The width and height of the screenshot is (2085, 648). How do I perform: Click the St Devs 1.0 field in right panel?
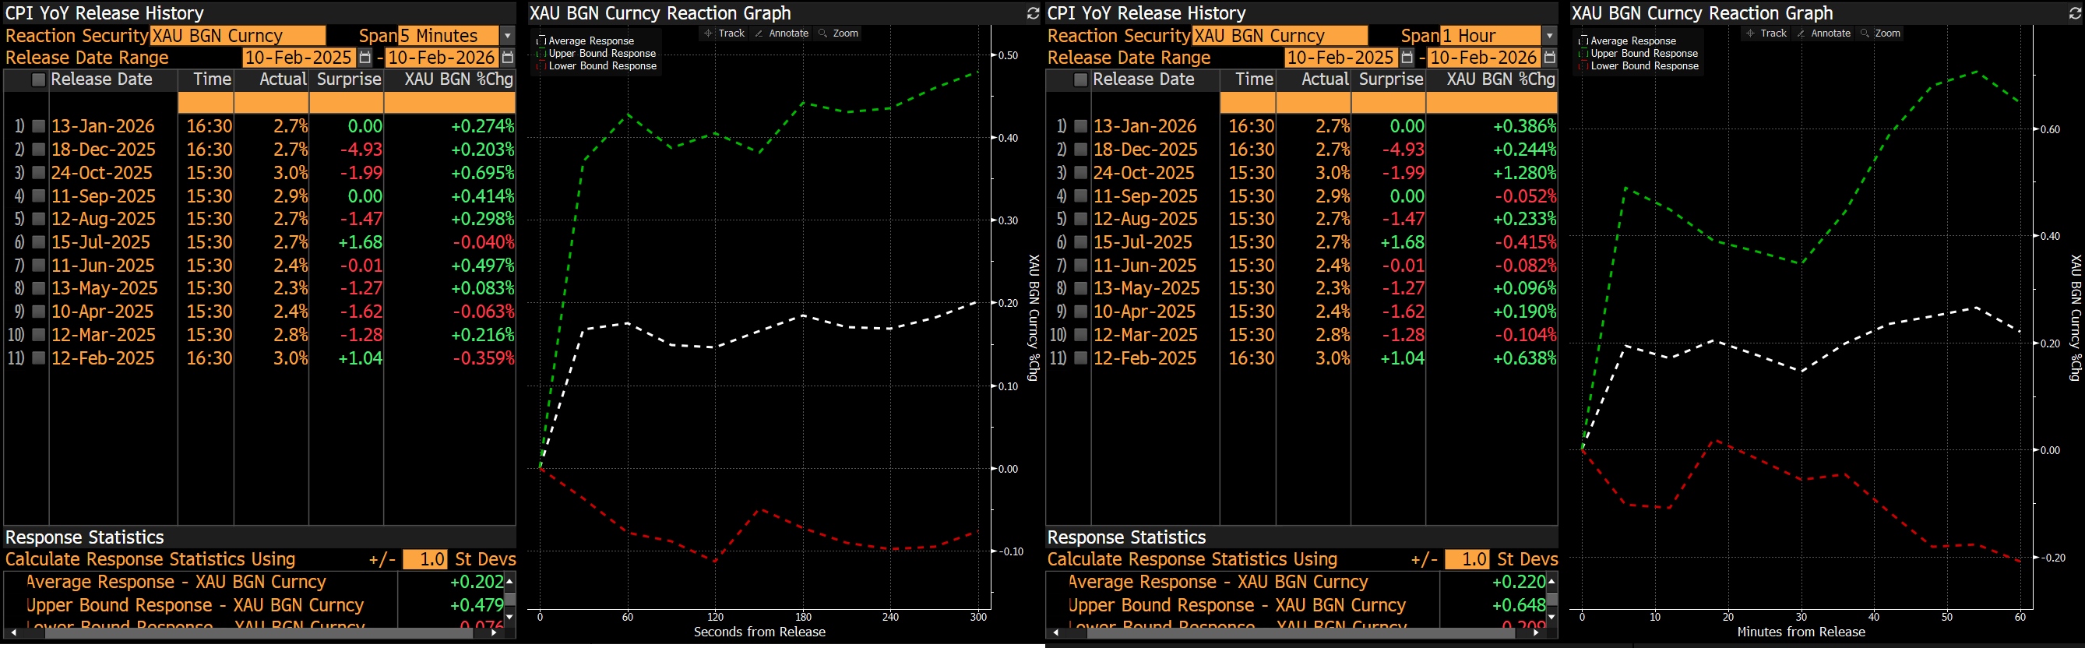(1467, 559)
